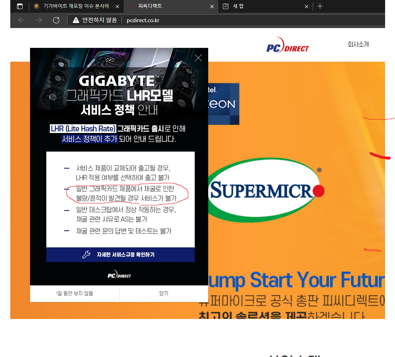Click the pcdirect.co.kr address bar

click(237, 20)
